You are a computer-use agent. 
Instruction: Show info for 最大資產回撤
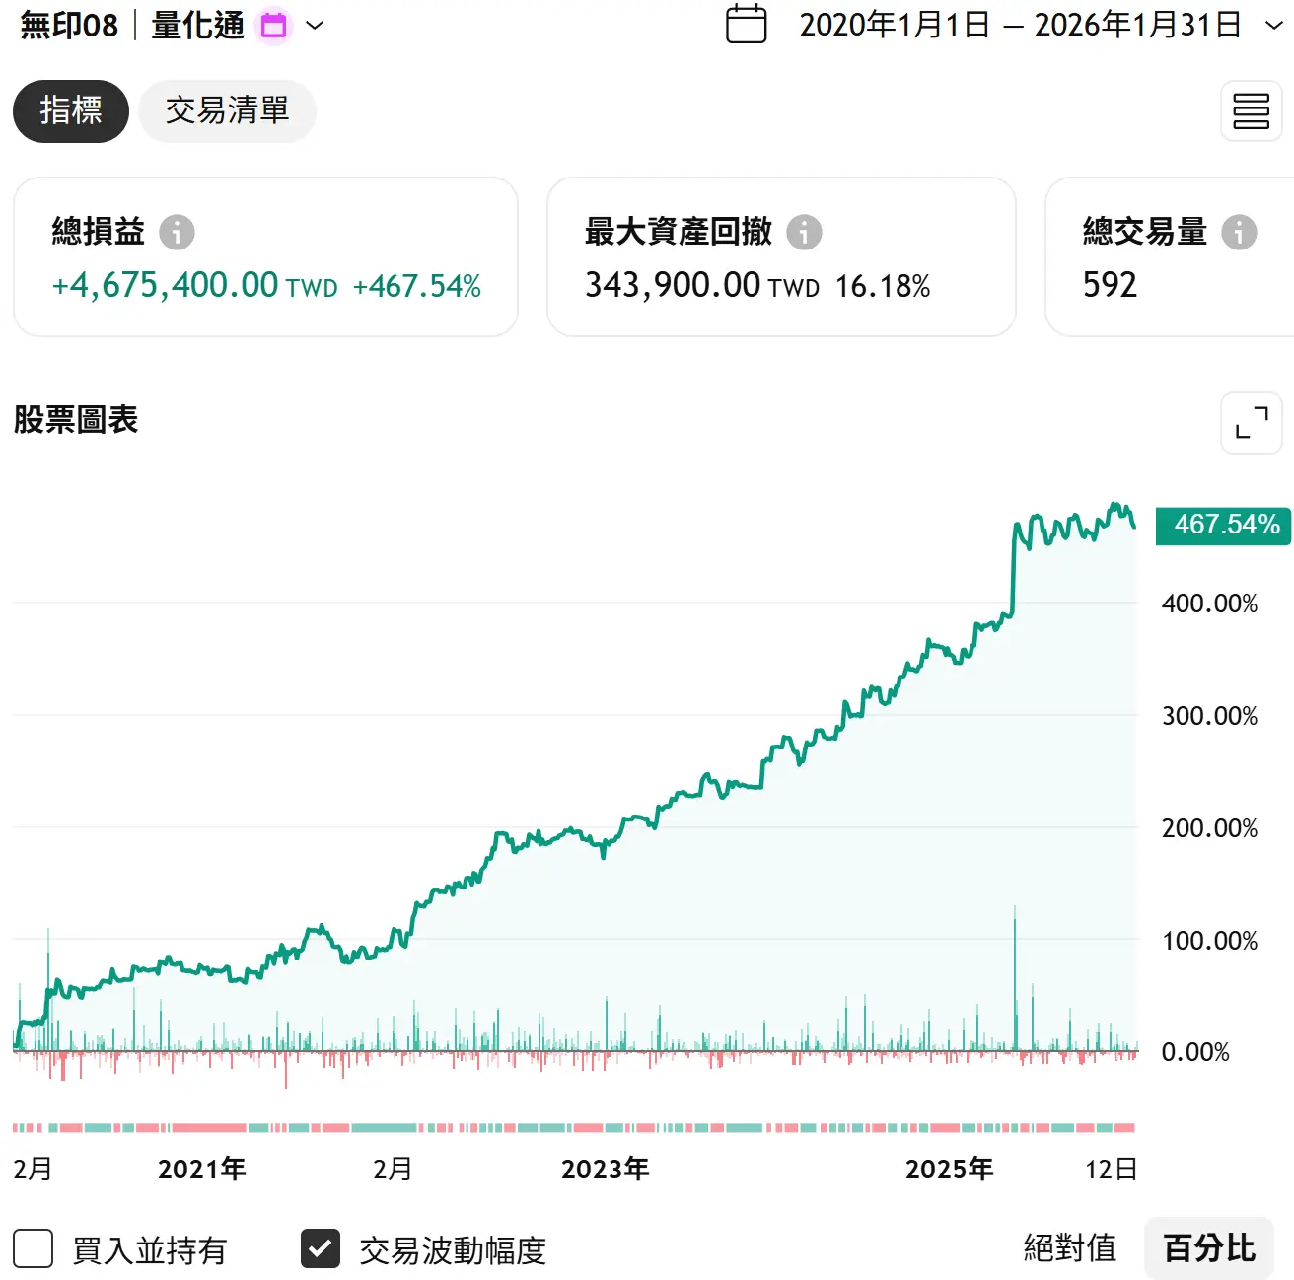pos(804,233)
